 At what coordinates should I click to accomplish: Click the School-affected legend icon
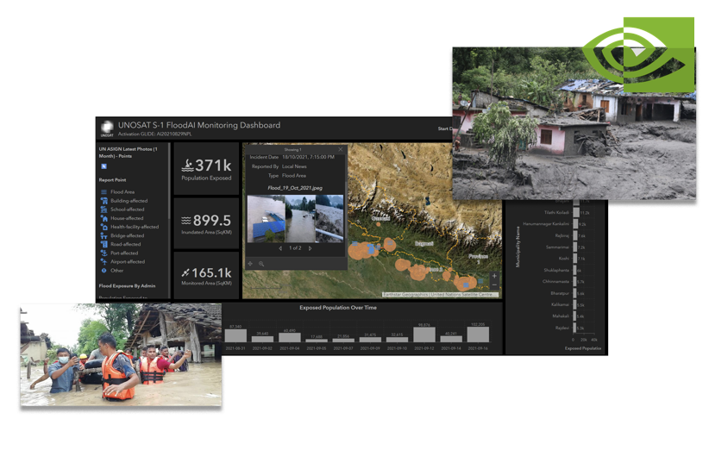[104, 209]
